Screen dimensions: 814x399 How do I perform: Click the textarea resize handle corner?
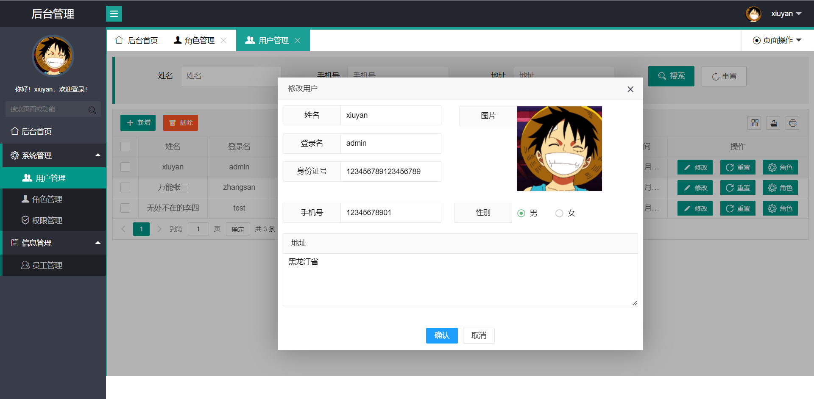pyautogui.click(x=635, y=303)
